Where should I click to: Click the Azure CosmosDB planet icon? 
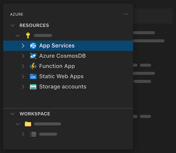[33, 56]
